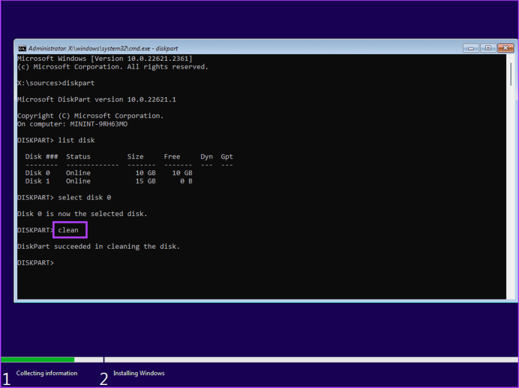Click 'Microsoft DiskPart version 10.0.22621.1' text
The image size is (519, 388).
coord(97,99)
